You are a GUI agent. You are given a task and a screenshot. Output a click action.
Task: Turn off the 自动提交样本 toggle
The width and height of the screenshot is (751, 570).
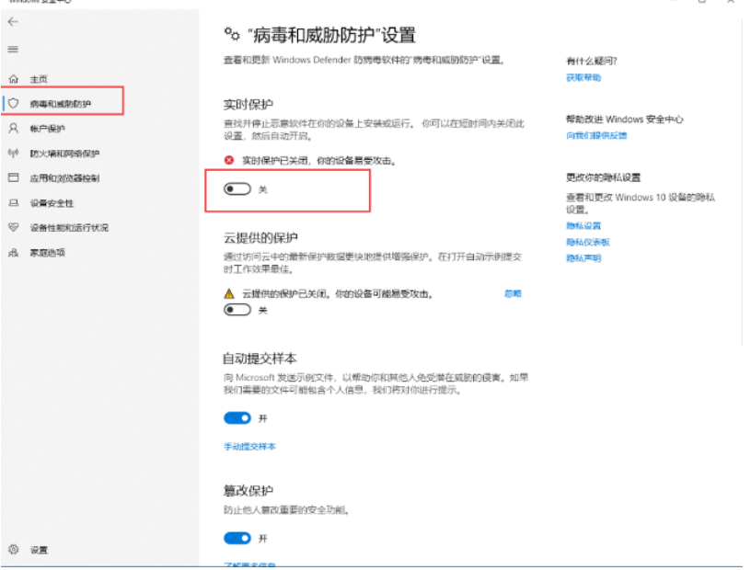tap(237, 418)
